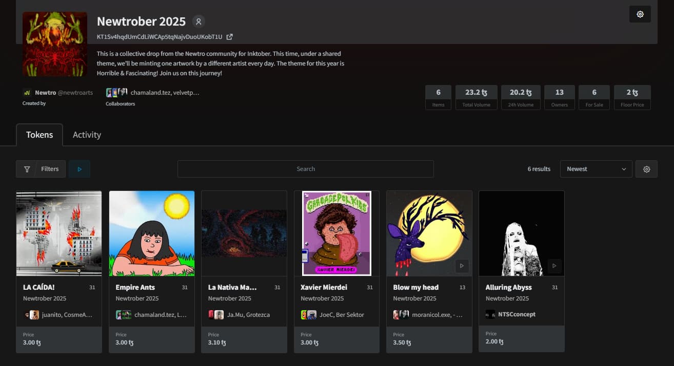
Task: Click the Empire Ants token title
Action: point(135,287)
